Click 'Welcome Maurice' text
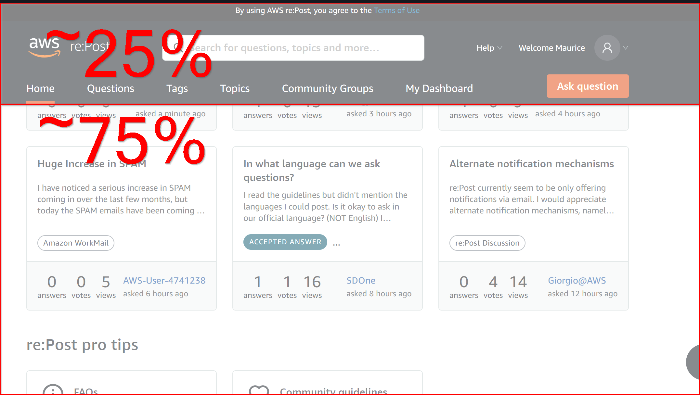This screenshot has width=700, height=395. click(x=551, y=48)
